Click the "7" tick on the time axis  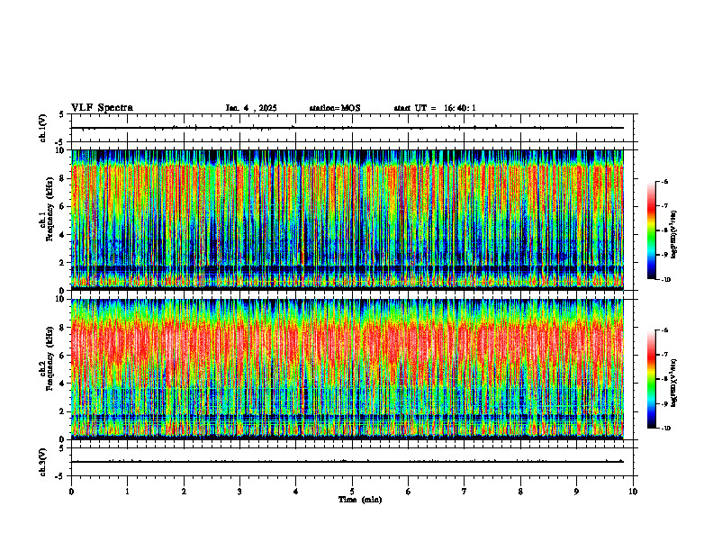coord(465,492)
